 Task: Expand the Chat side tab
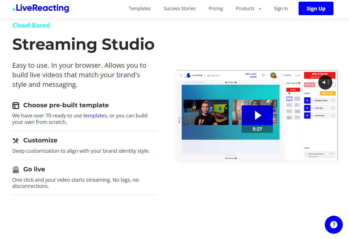[x=179, y=120]
